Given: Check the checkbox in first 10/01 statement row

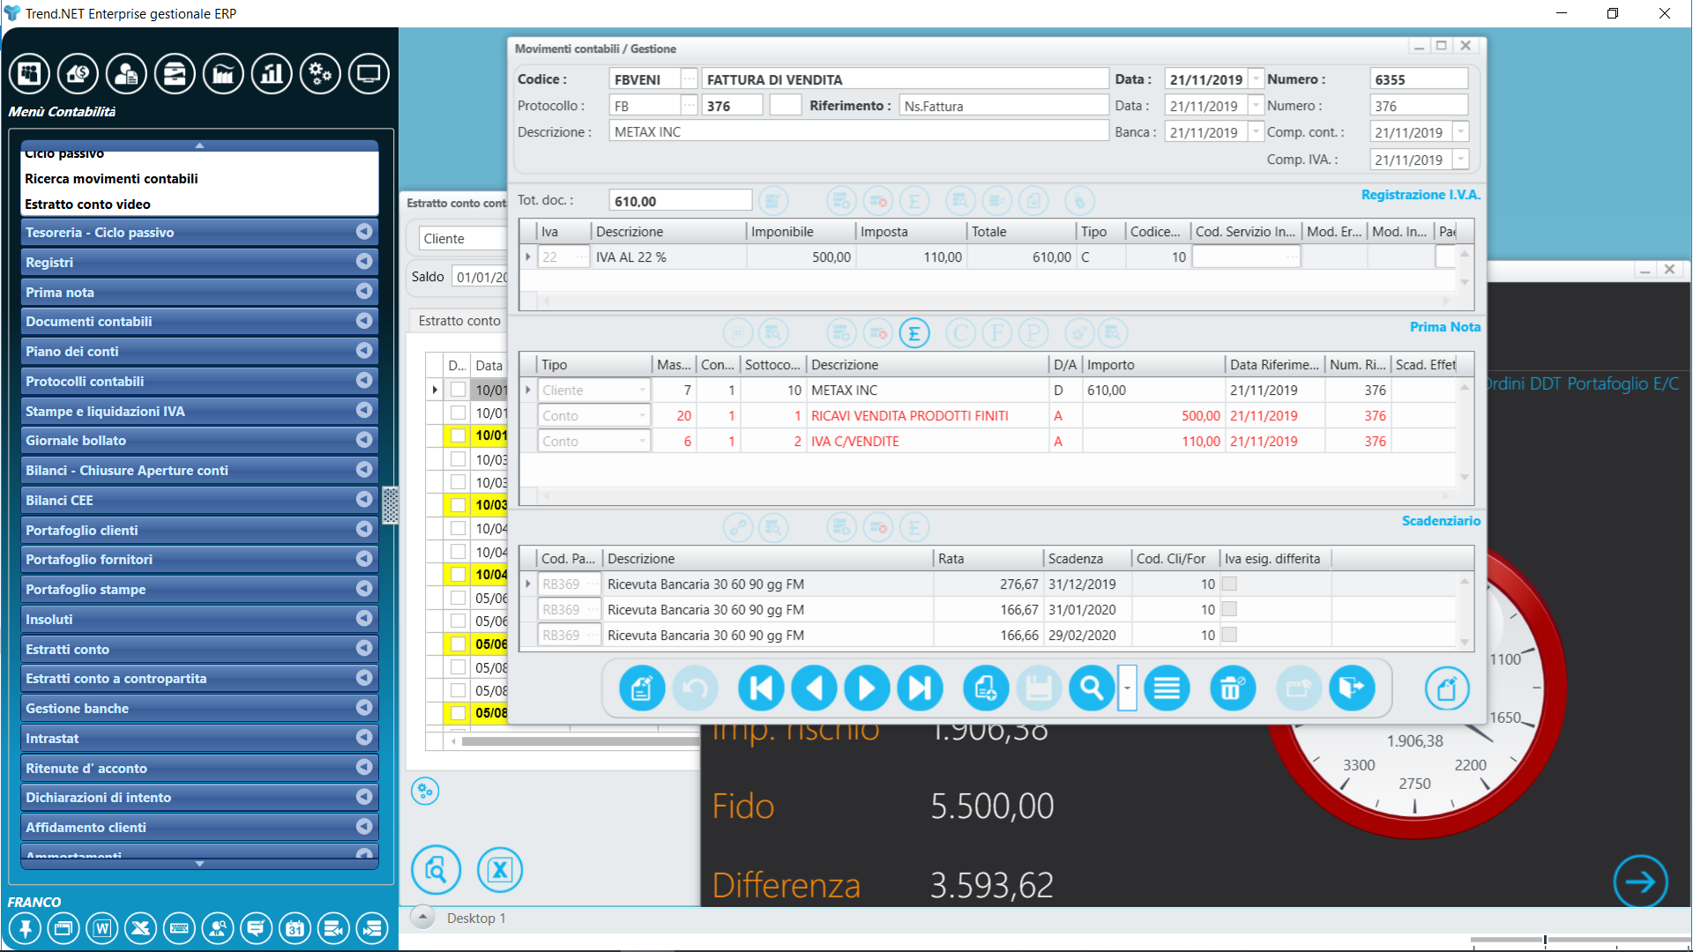Looking at the screenshot, I should (x=458, y=390).
